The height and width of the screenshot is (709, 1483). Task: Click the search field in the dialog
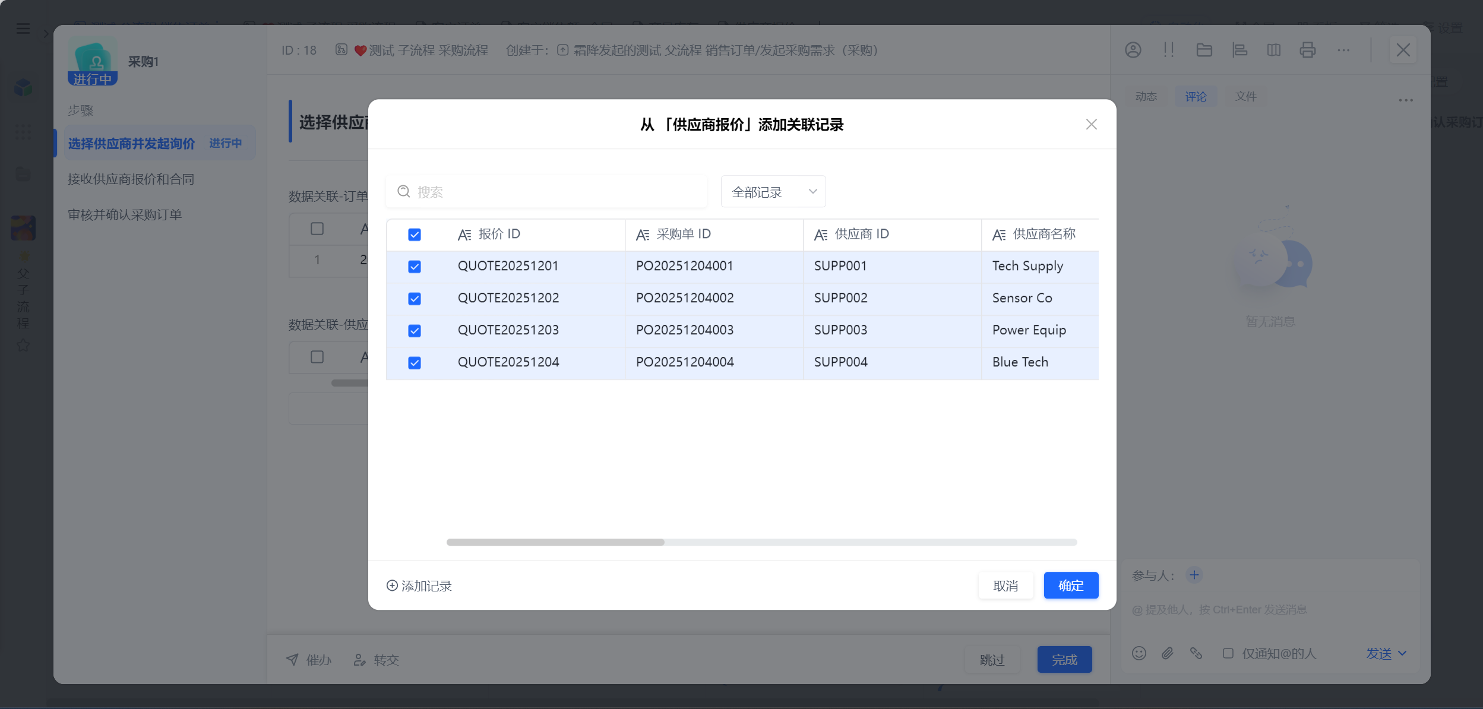click(x=546, y=191)
